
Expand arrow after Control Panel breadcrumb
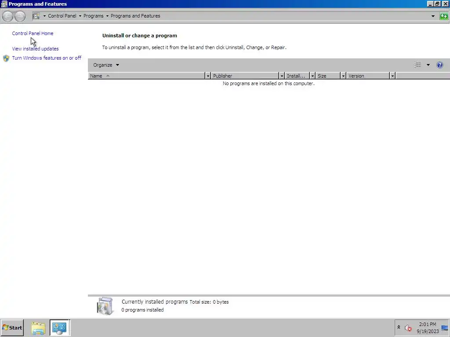[x=80, y=16]
